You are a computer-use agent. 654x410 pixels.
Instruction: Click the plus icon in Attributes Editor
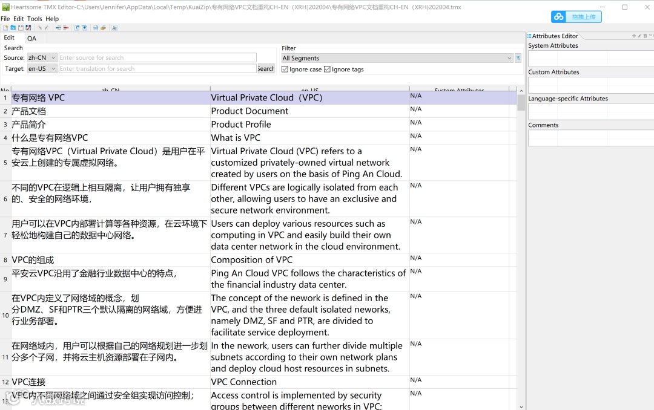[634, 36]
